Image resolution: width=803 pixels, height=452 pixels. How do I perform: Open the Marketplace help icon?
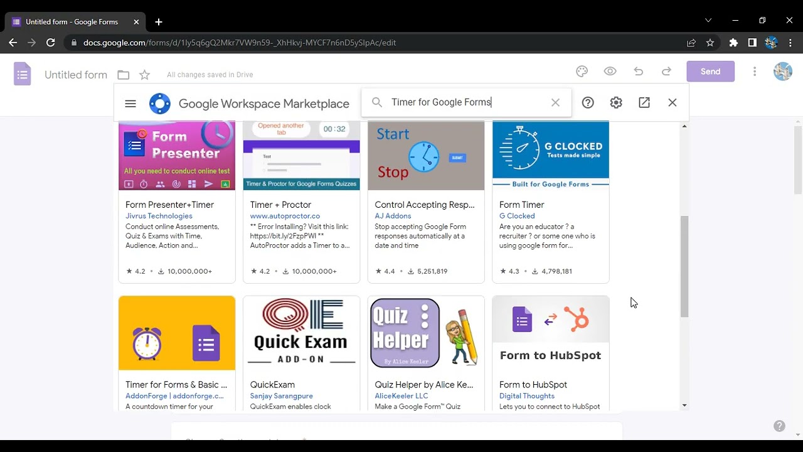tap(588, 102)
